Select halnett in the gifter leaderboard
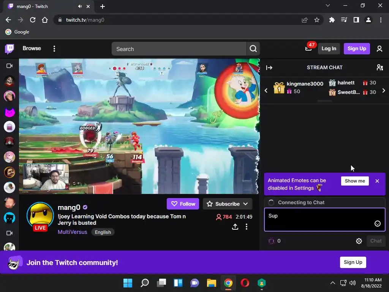 coord(352,83)
